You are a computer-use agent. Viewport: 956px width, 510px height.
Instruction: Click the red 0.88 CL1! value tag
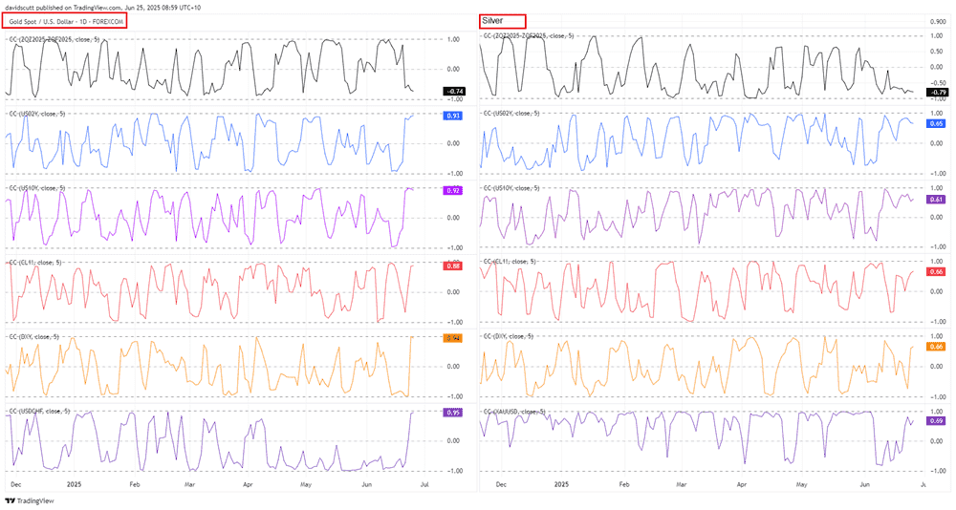pyautogui.click(x=452, y=266)
